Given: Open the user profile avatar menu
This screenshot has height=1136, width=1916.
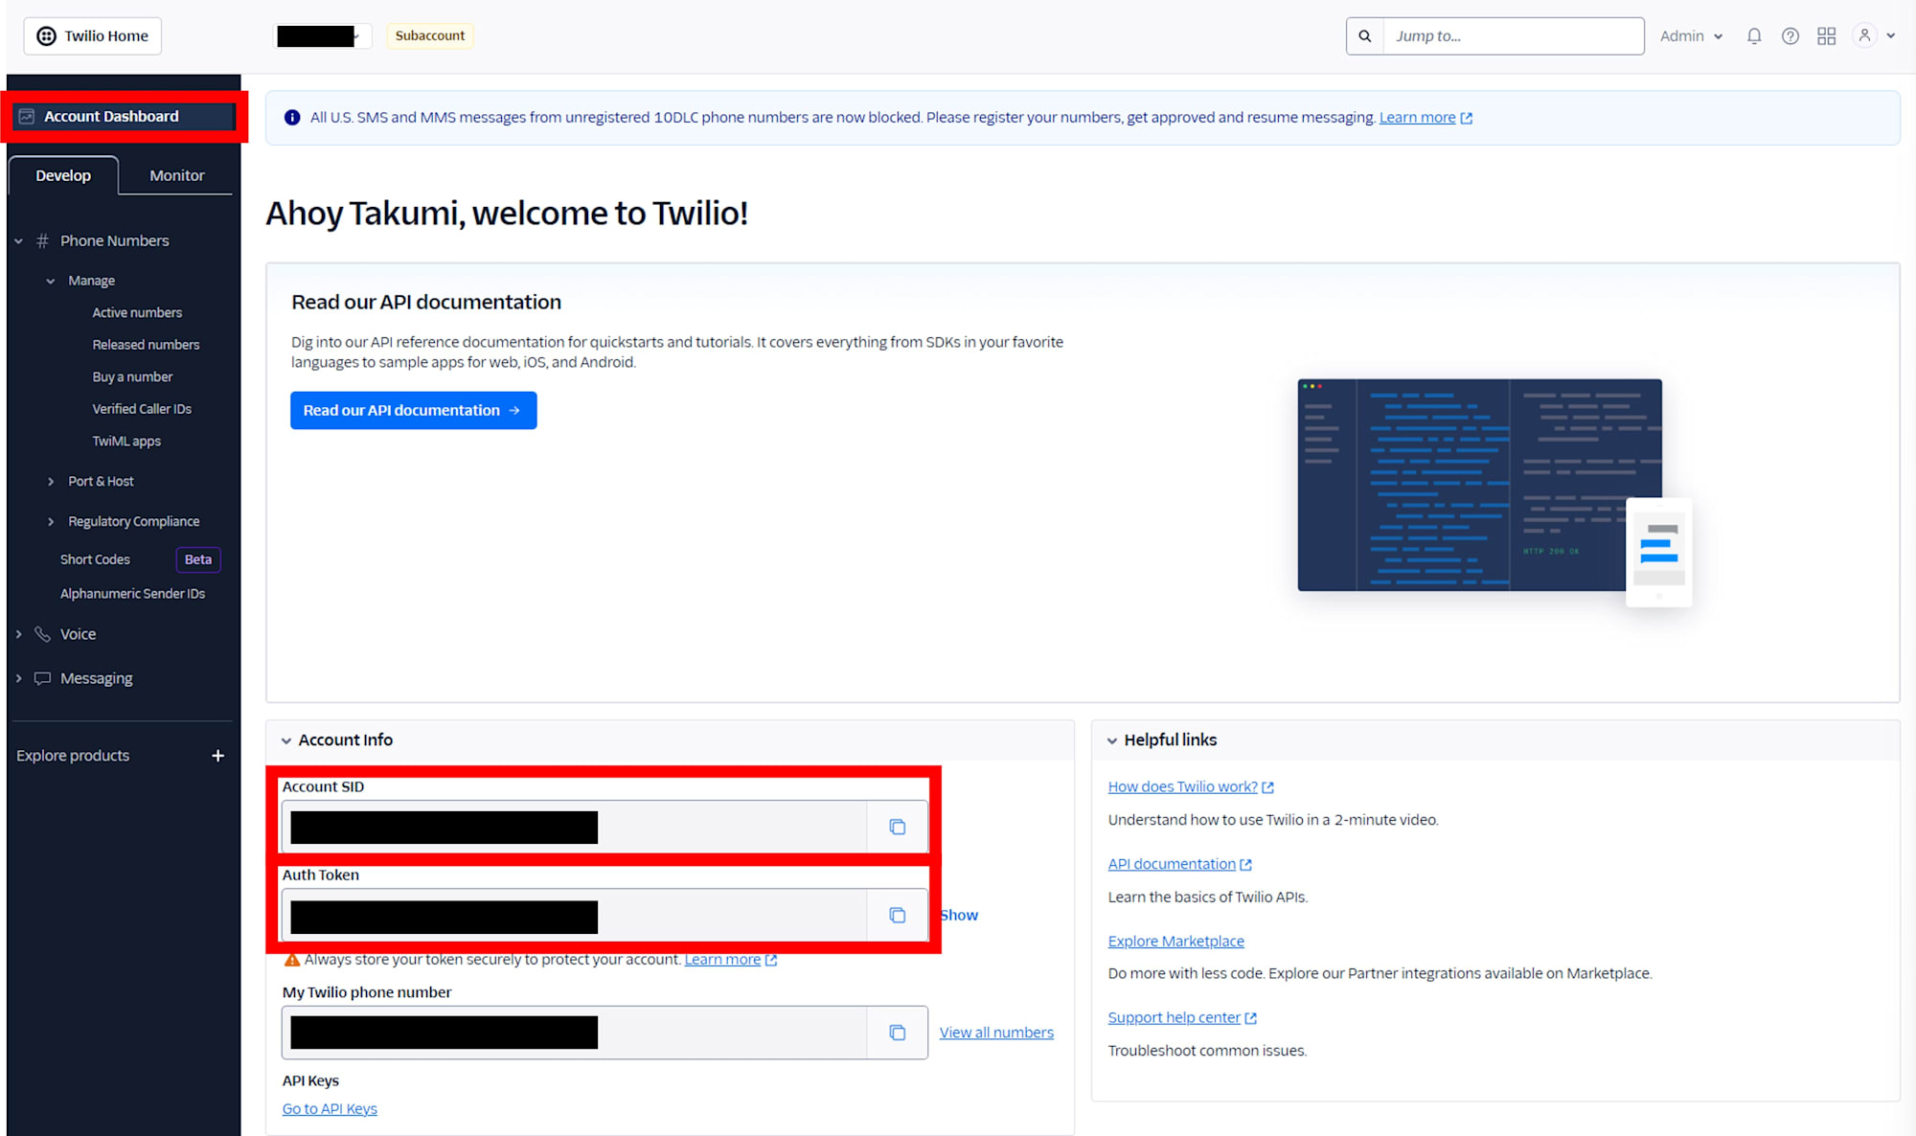Looking at the screenshot, I should [1863, 35].
